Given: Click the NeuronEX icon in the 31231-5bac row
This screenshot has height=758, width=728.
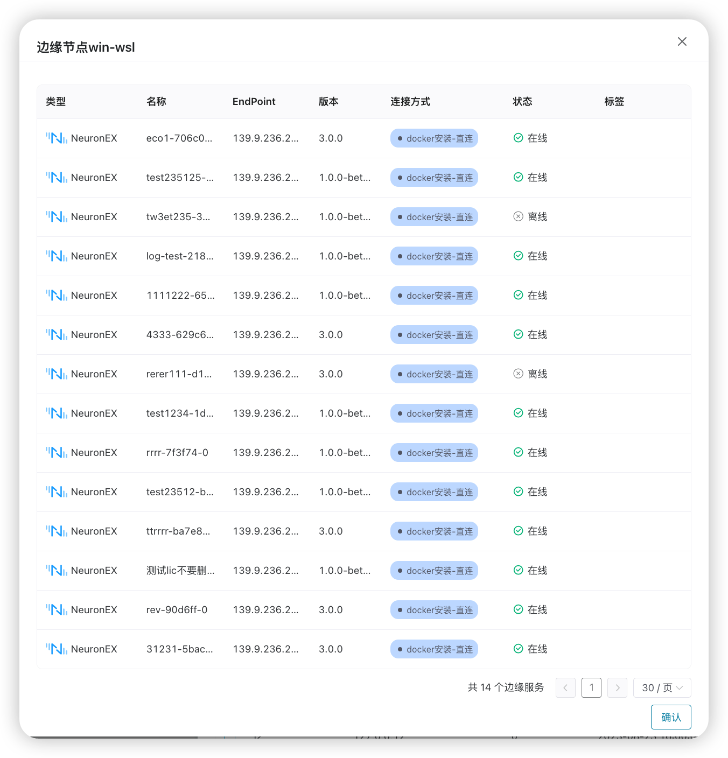Looking at the screenshot, I should pyautogui.click(x=57, y=649).
